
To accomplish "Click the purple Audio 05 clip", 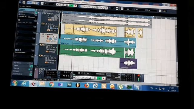I will tap(128, 64).
